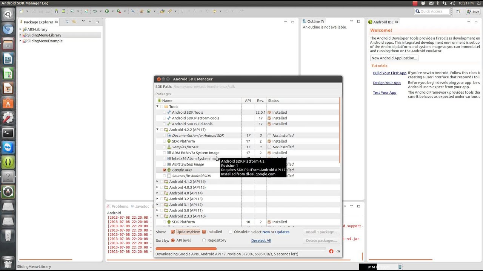
Task: Click the Lint check checkbox toolbar icon
Action: [72, 11]
